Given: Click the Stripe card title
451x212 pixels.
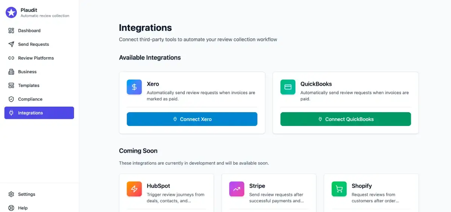Looking at the screenshot, I should tap(257, 186).
